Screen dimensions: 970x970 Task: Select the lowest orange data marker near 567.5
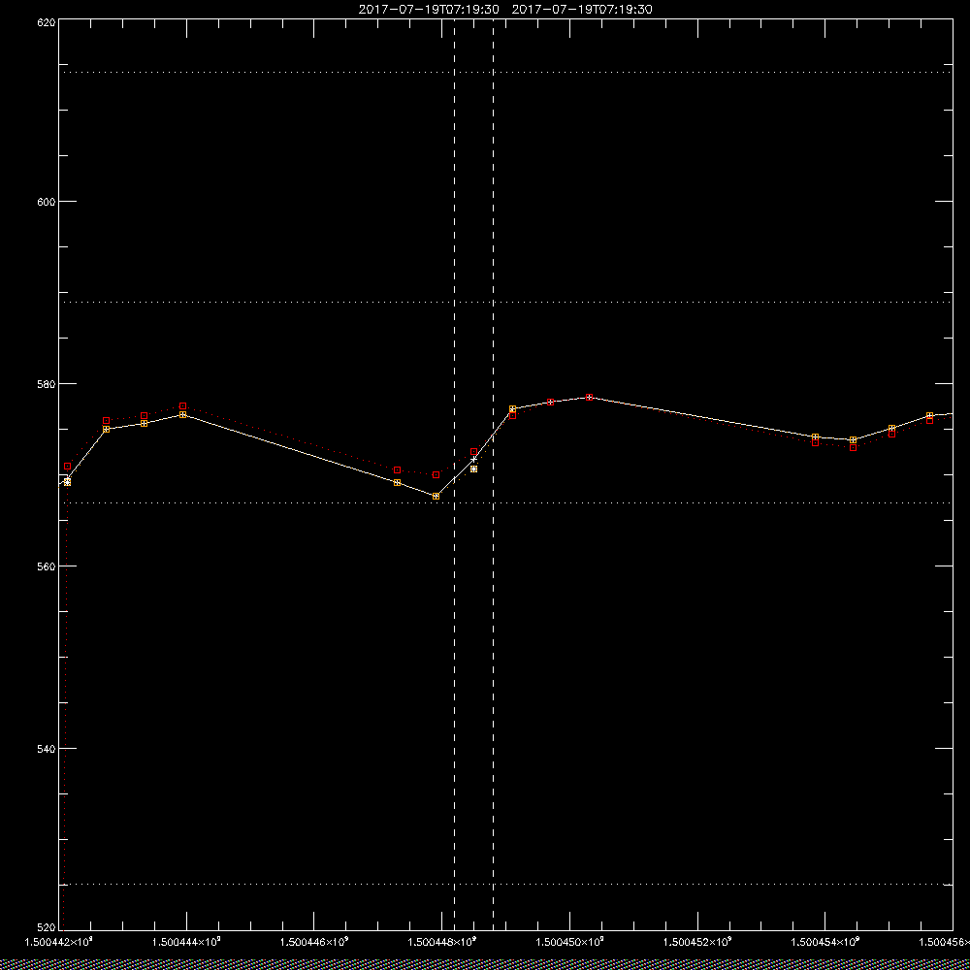[436, 496]
